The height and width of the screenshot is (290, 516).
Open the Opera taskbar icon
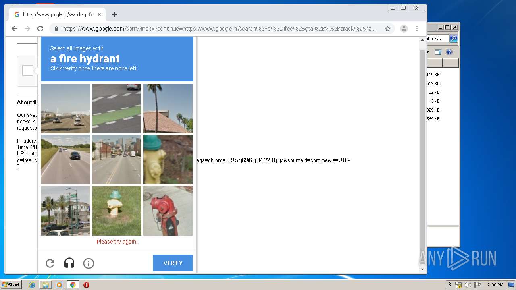tap(86, 285)
